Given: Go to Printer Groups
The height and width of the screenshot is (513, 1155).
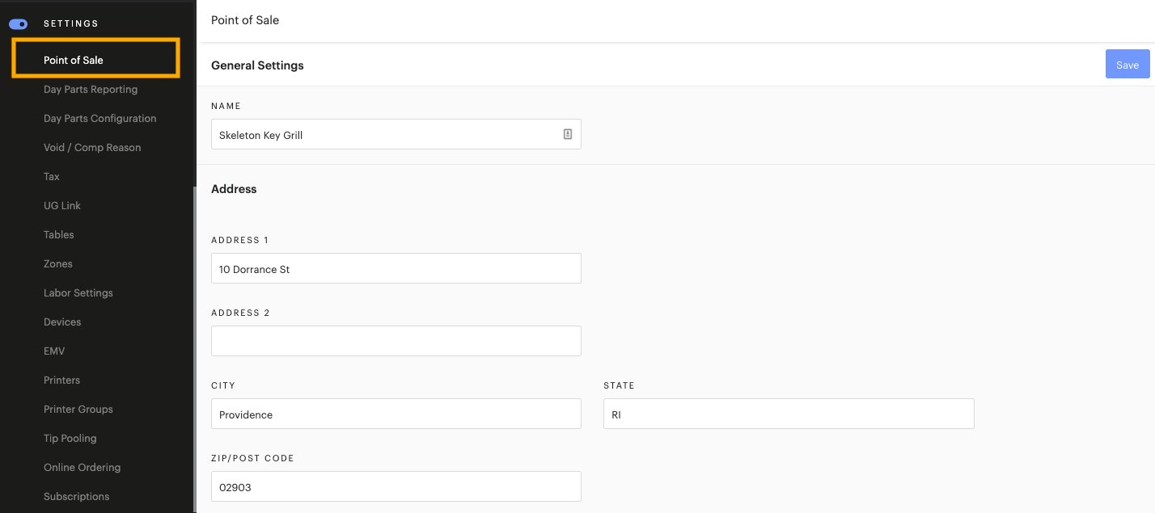Looking at the screenshot, I should [x=78, y=410].
